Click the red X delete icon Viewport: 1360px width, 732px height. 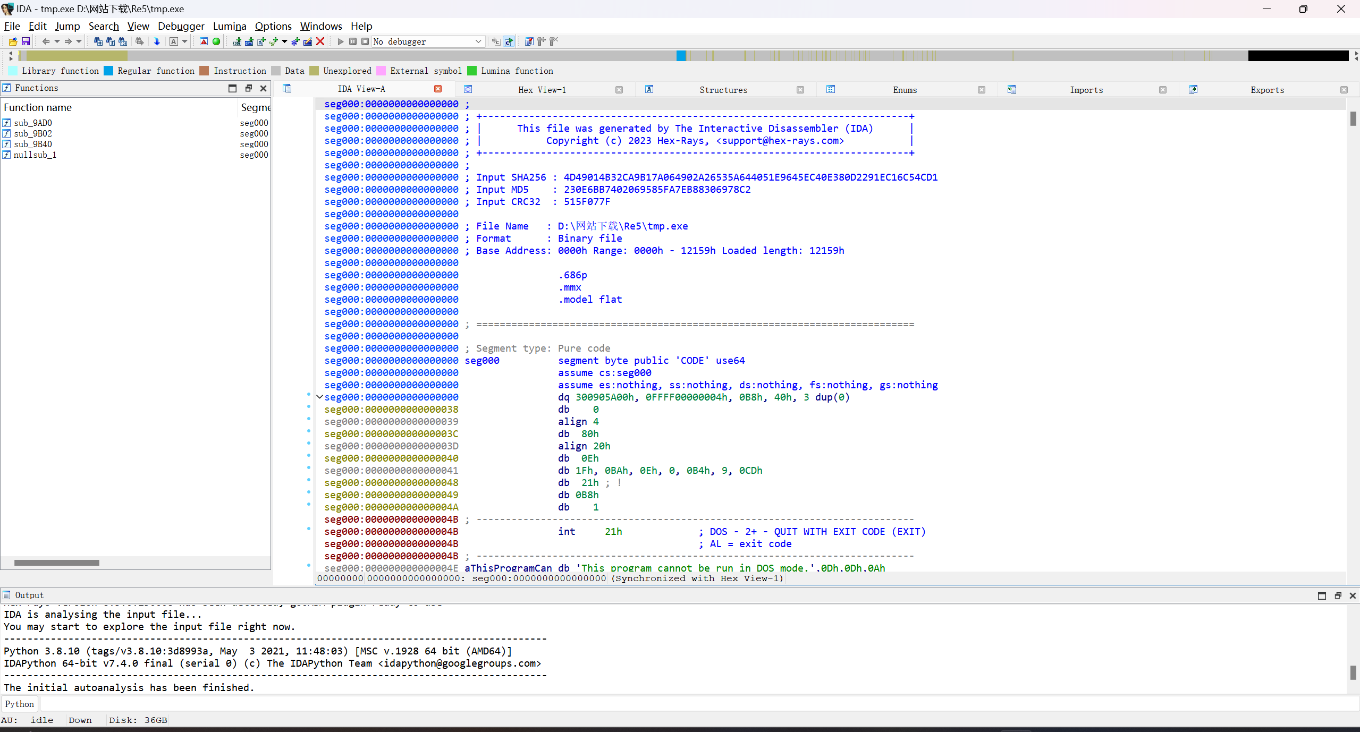(x=320, y=41)
